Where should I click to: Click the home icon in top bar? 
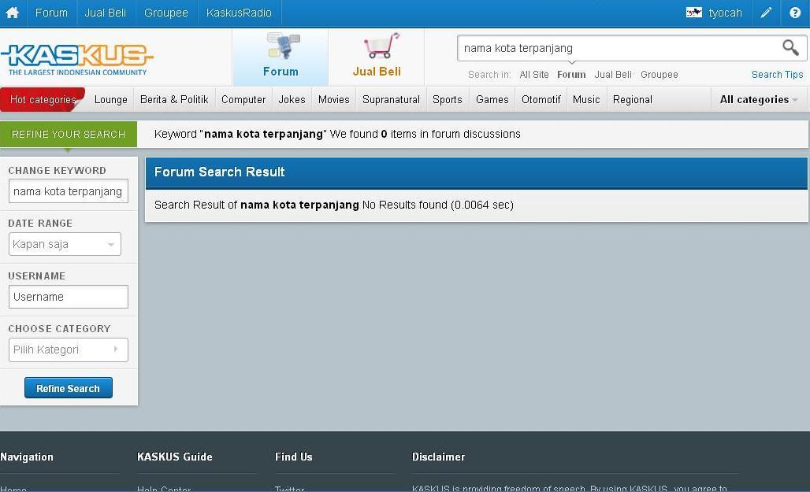pos(13,13)
